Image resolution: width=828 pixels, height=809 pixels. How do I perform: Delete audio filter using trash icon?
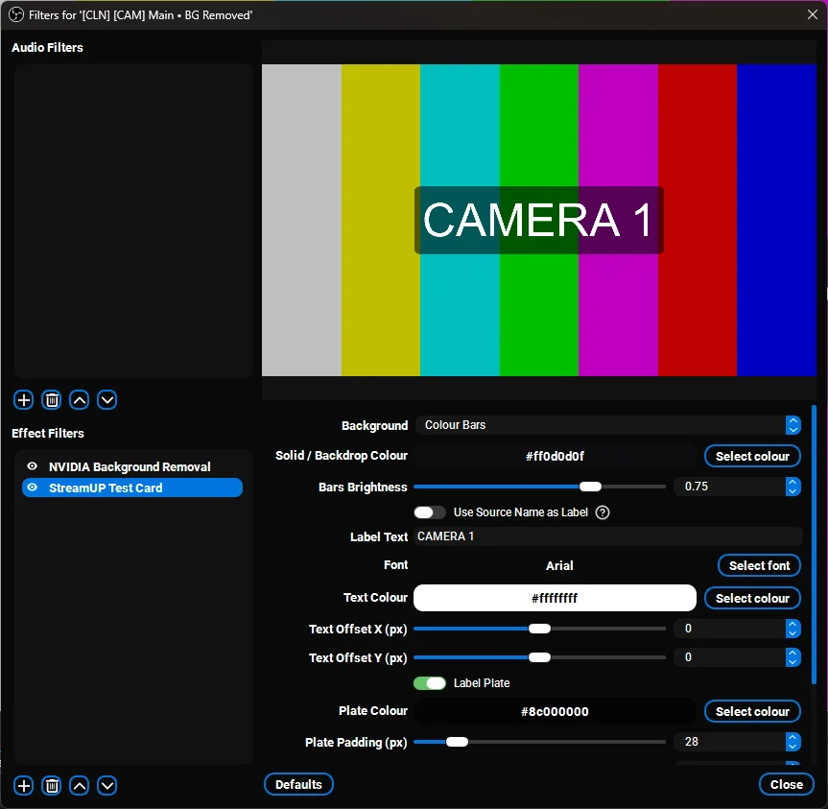pyautogui.click(x=51, y=400)
